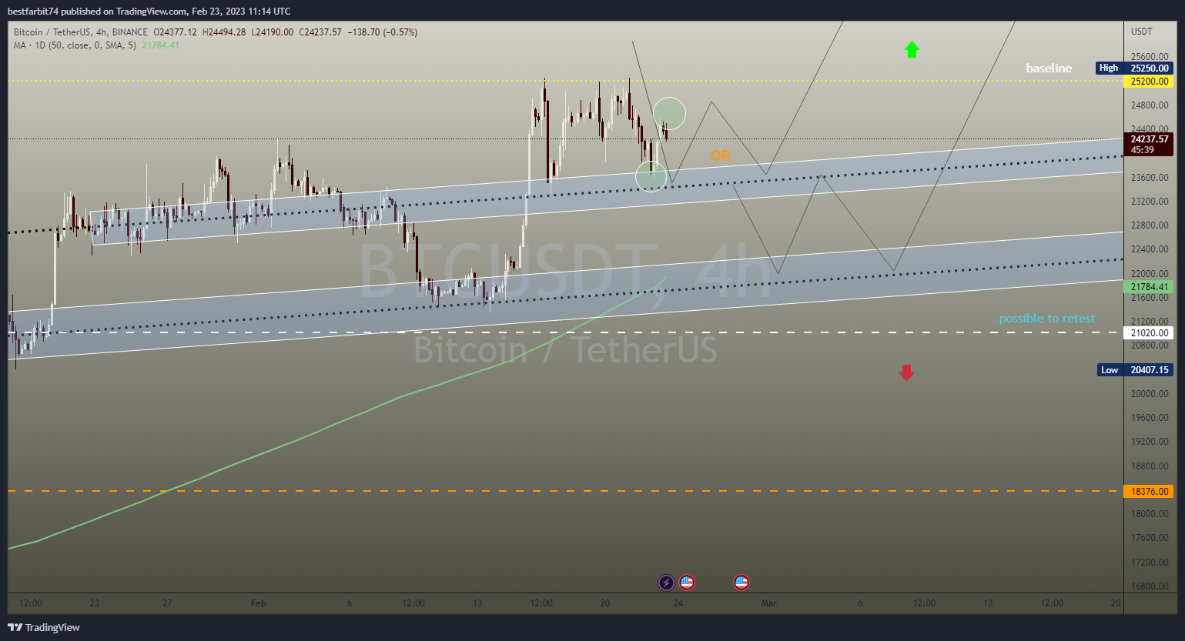1185x641 pixels.
Task: Open the US flag event icon nearest Mar
Action: 741,583
